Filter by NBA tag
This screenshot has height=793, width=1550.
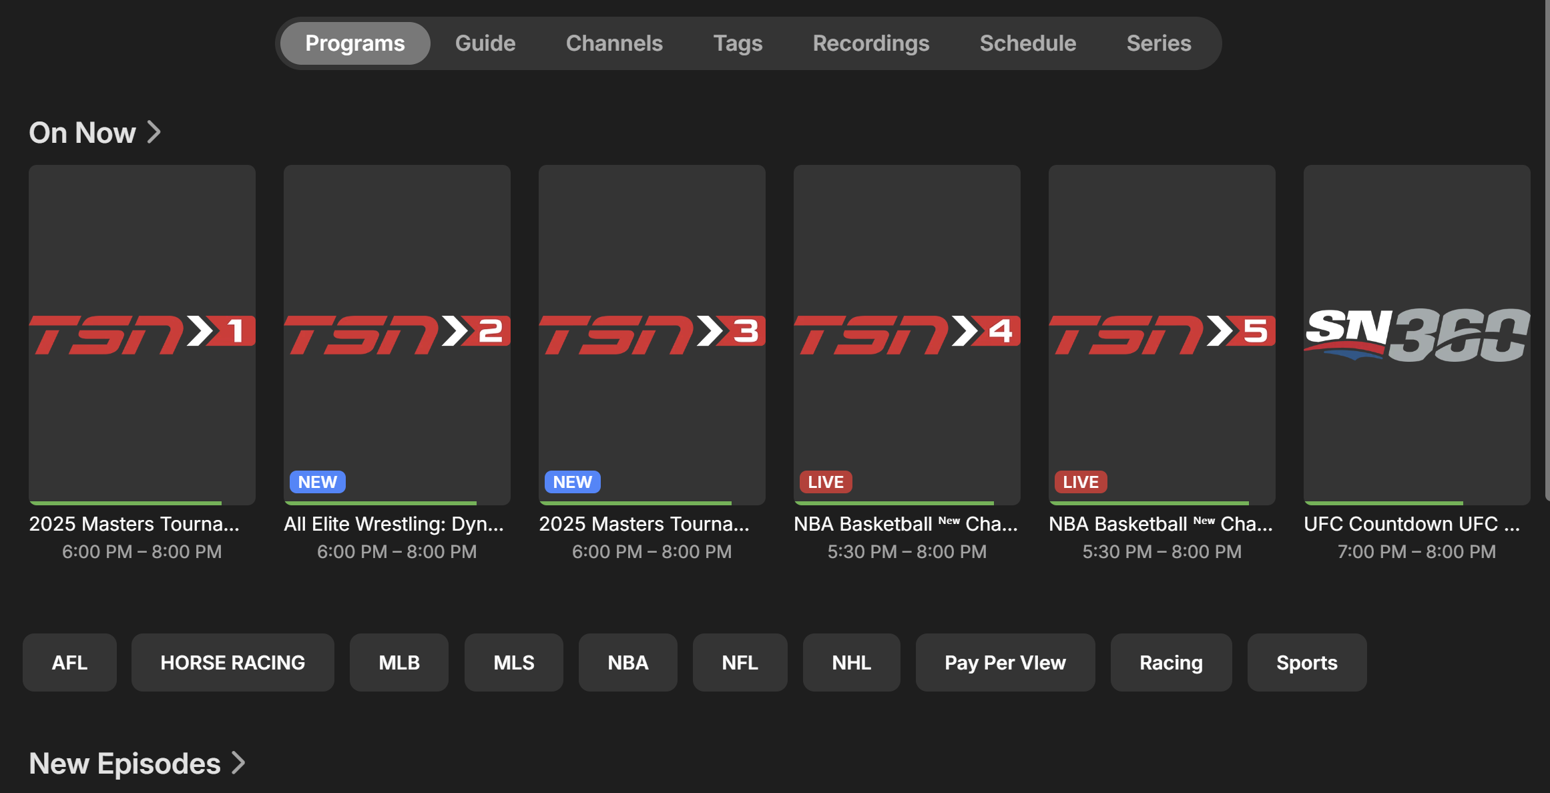[x=628, y=663]
